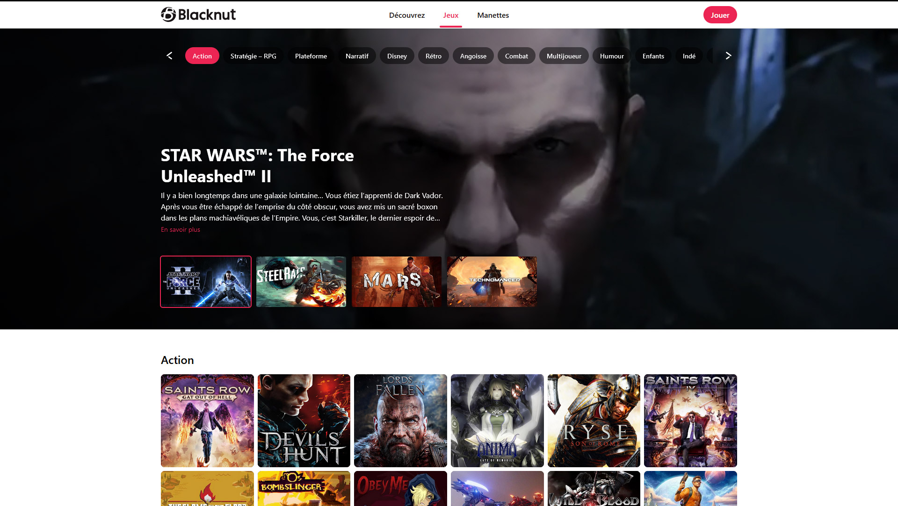This screenshot has height=506, width=898.
Task: Select the Stratégie – RPG category
Action: [x=253, y=56]
